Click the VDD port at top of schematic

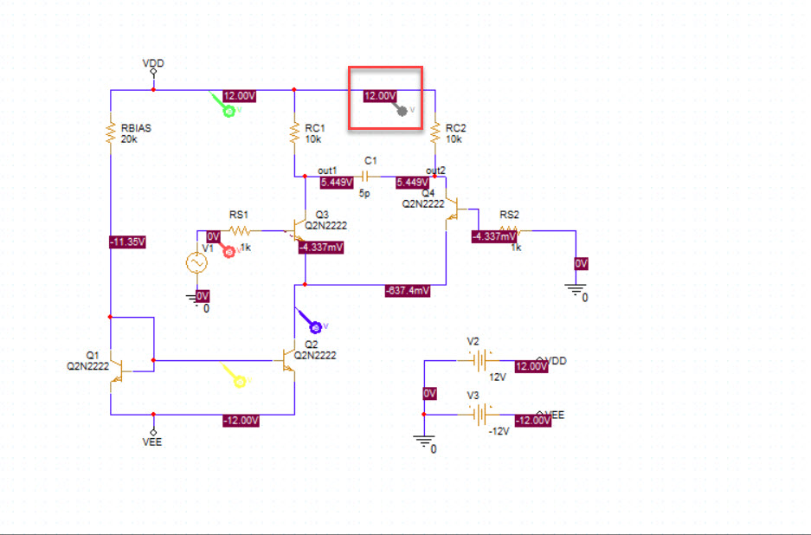pyautogui.click(x=153, y=69)
